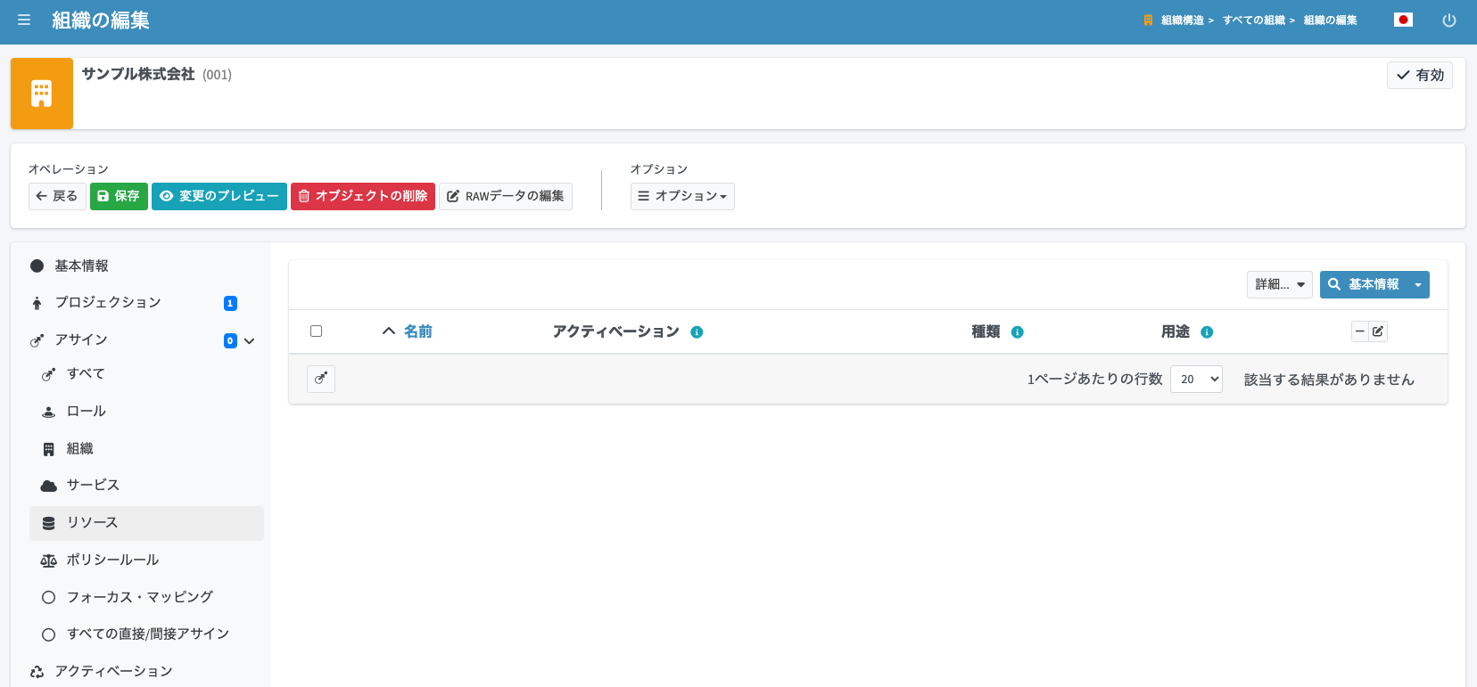Click the green 保存 save button
Screen dimensions: 1477x687
pyautogui.click(x=119, y=196)
